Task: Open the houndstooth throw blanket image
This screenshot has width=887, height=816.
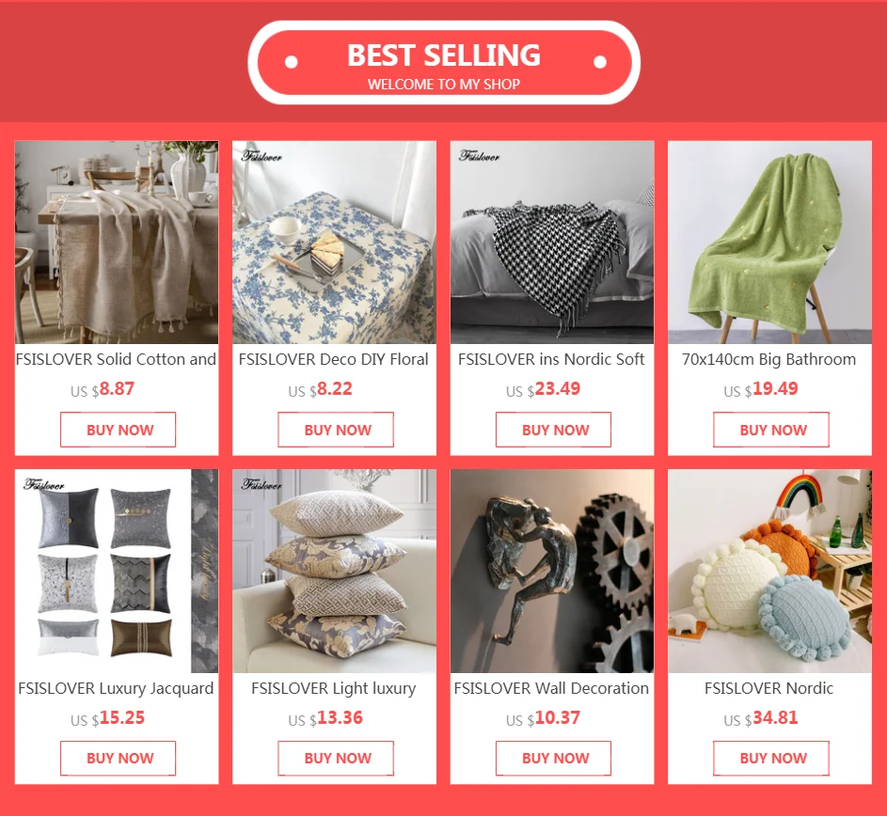Action: [552, 242]
